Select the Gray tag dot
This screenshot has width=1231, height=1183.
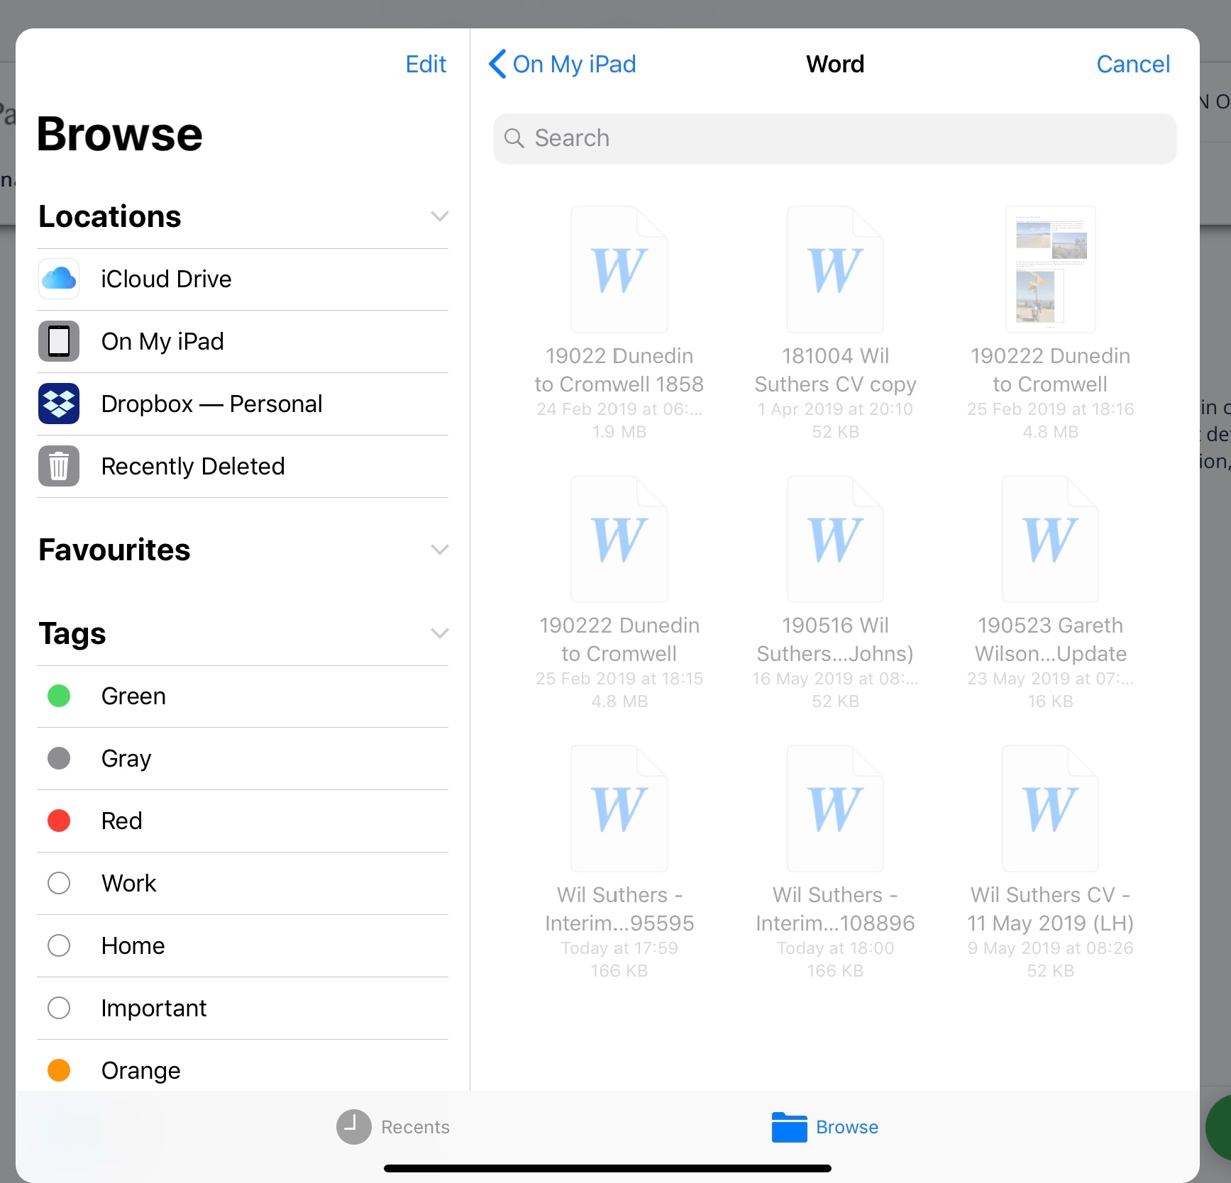click(59, 758)
